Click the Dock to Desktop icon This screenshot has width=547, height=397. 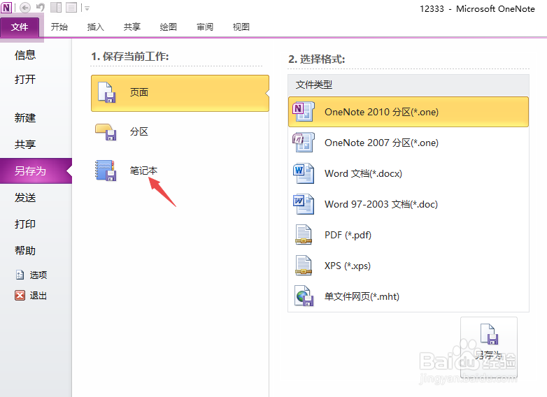[x=56, y=7]
